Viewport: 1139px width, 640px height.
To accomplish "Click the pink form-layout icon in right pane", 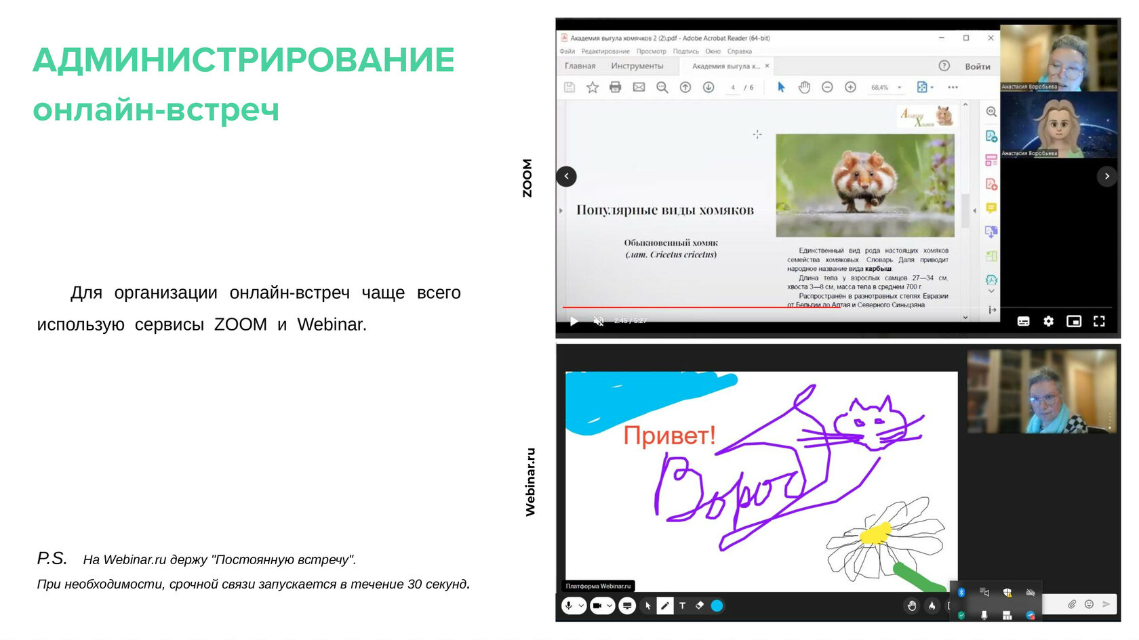I will tap(991, 160).
